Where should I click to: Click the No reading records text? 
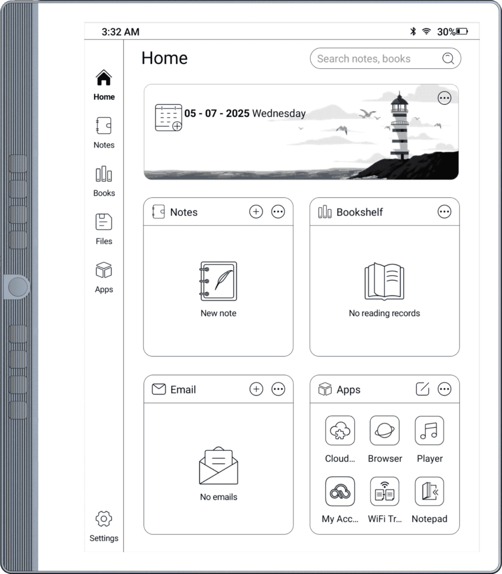(x=384, y=313)
